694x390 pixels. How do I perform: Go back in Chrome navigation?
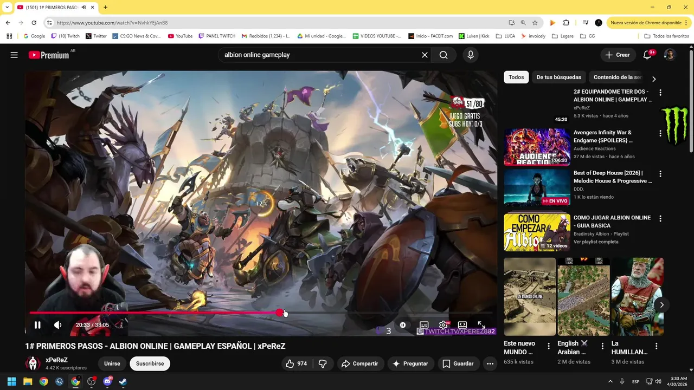pyautogui.click(x=8, y=23)
